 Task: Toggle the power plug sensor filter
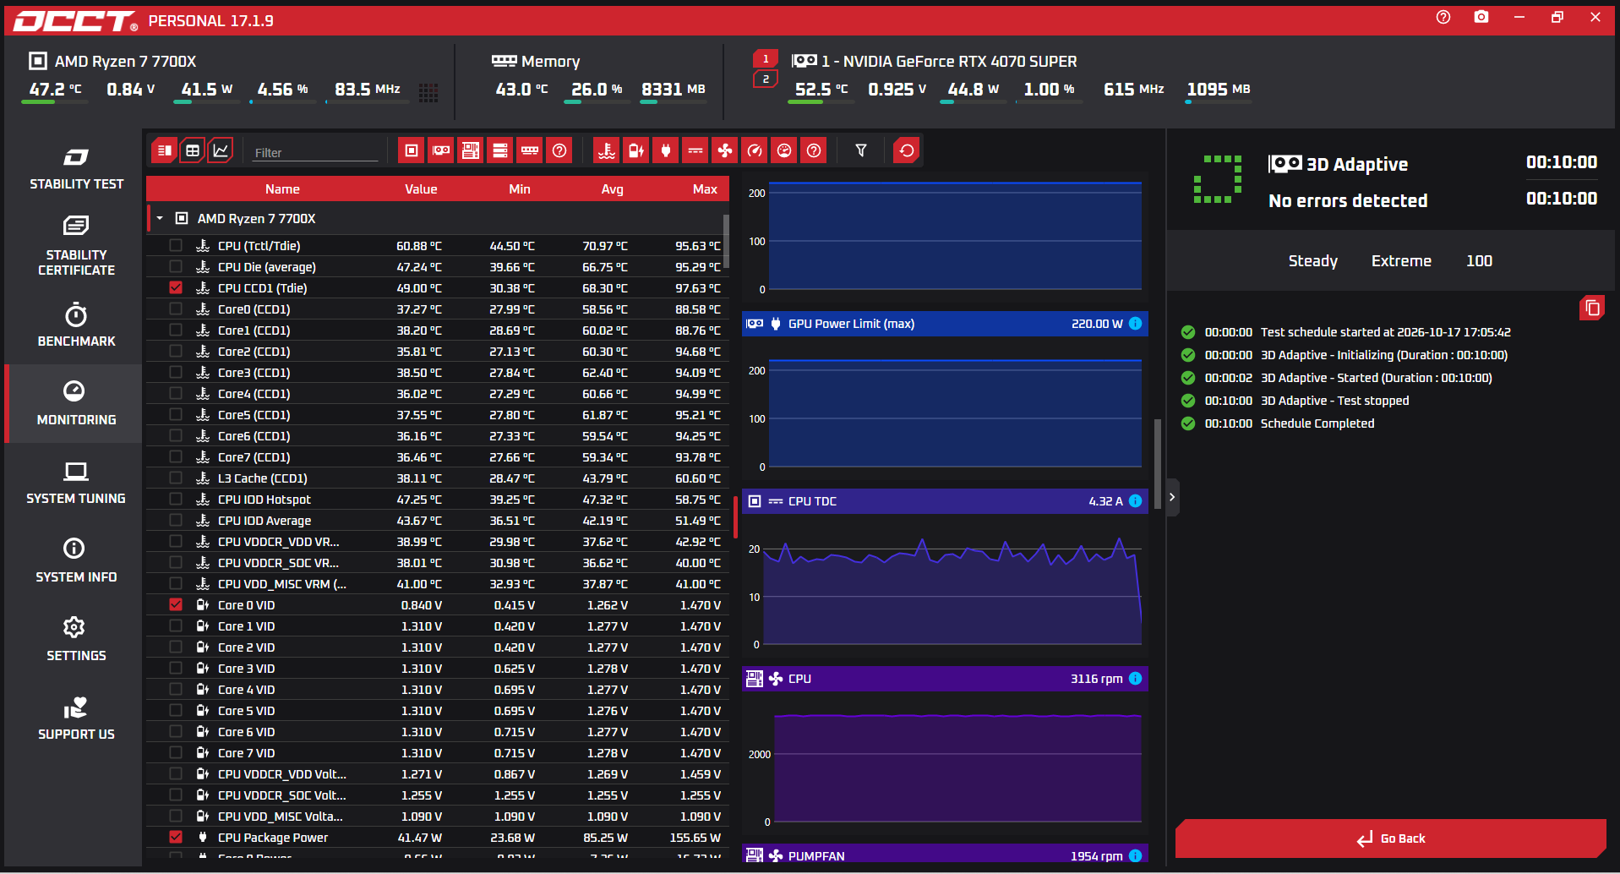[666, 150]
